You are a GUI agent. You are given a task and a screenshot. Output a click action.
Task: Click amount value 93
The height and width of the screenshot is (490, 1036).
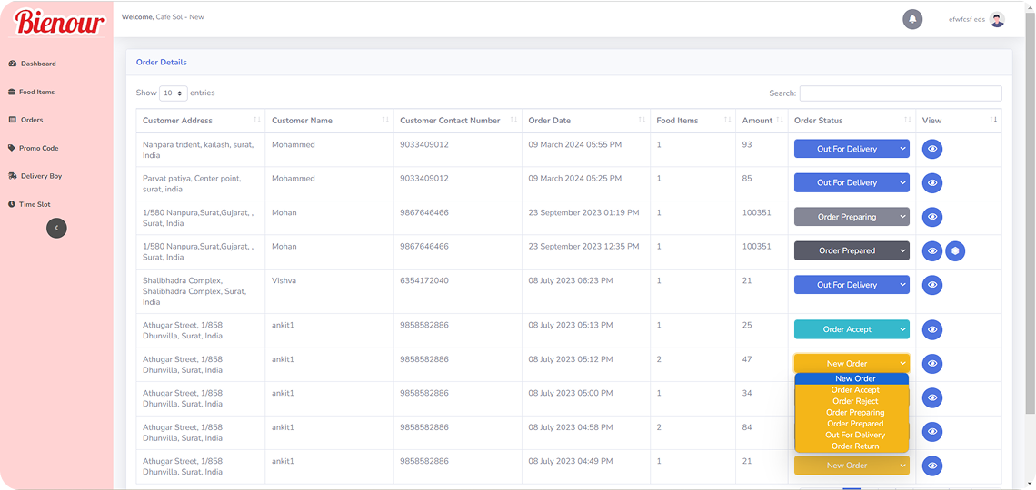pyautogui.click(x=747, y=144)
